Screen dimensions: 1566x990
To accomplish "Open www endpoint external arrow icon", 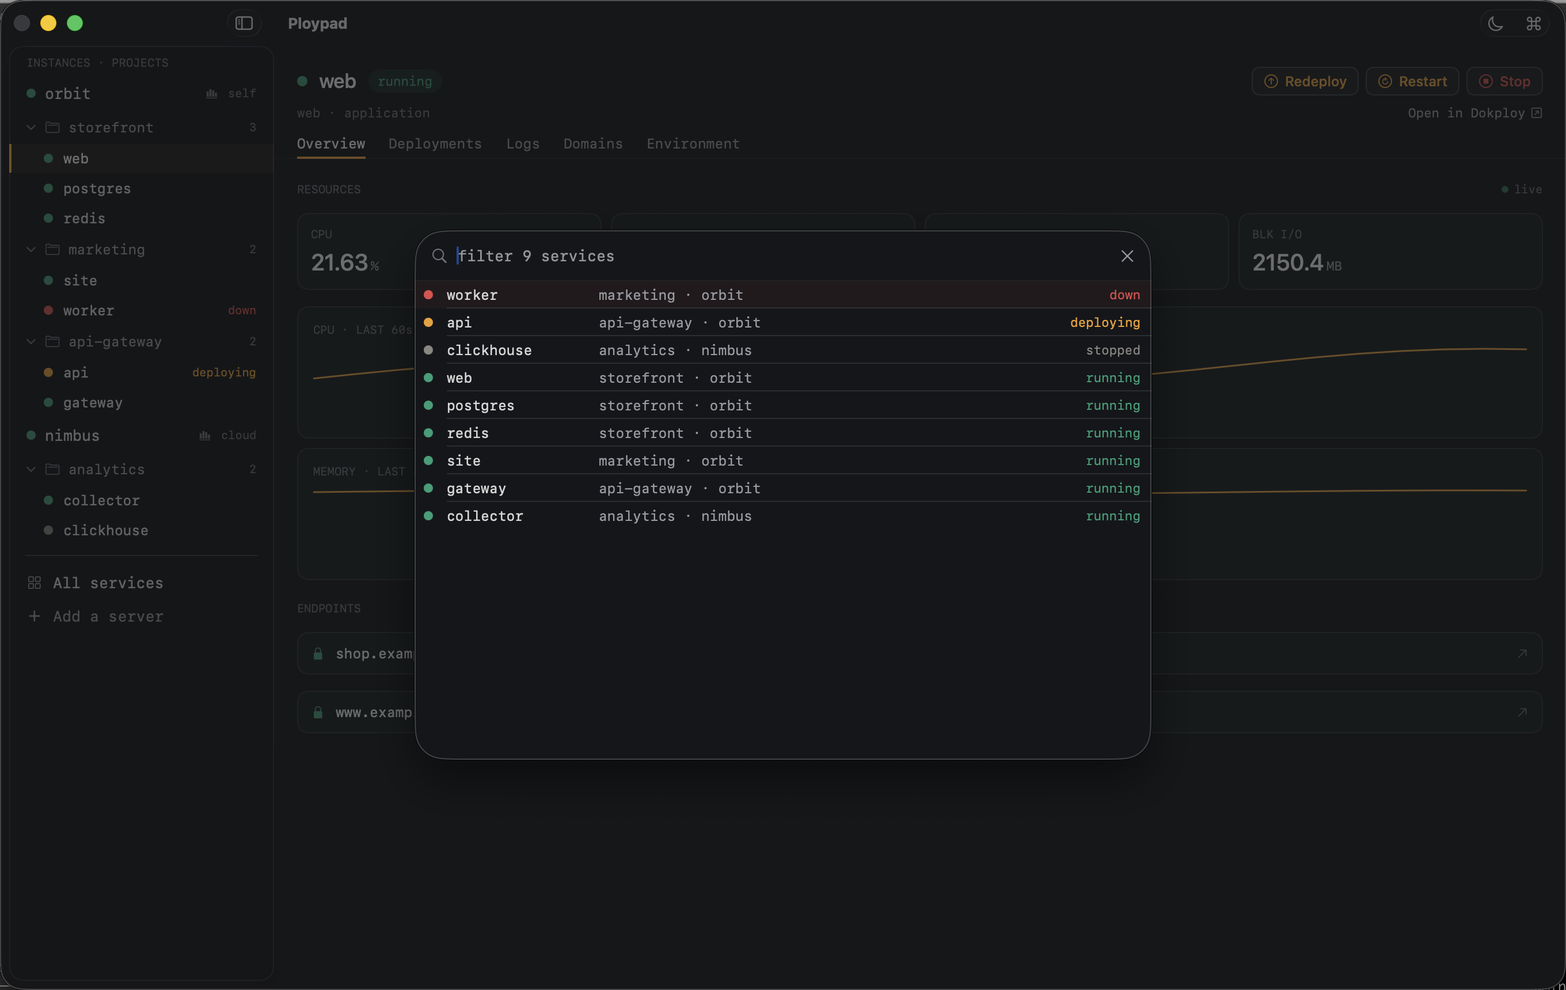I will point(1522,713).
